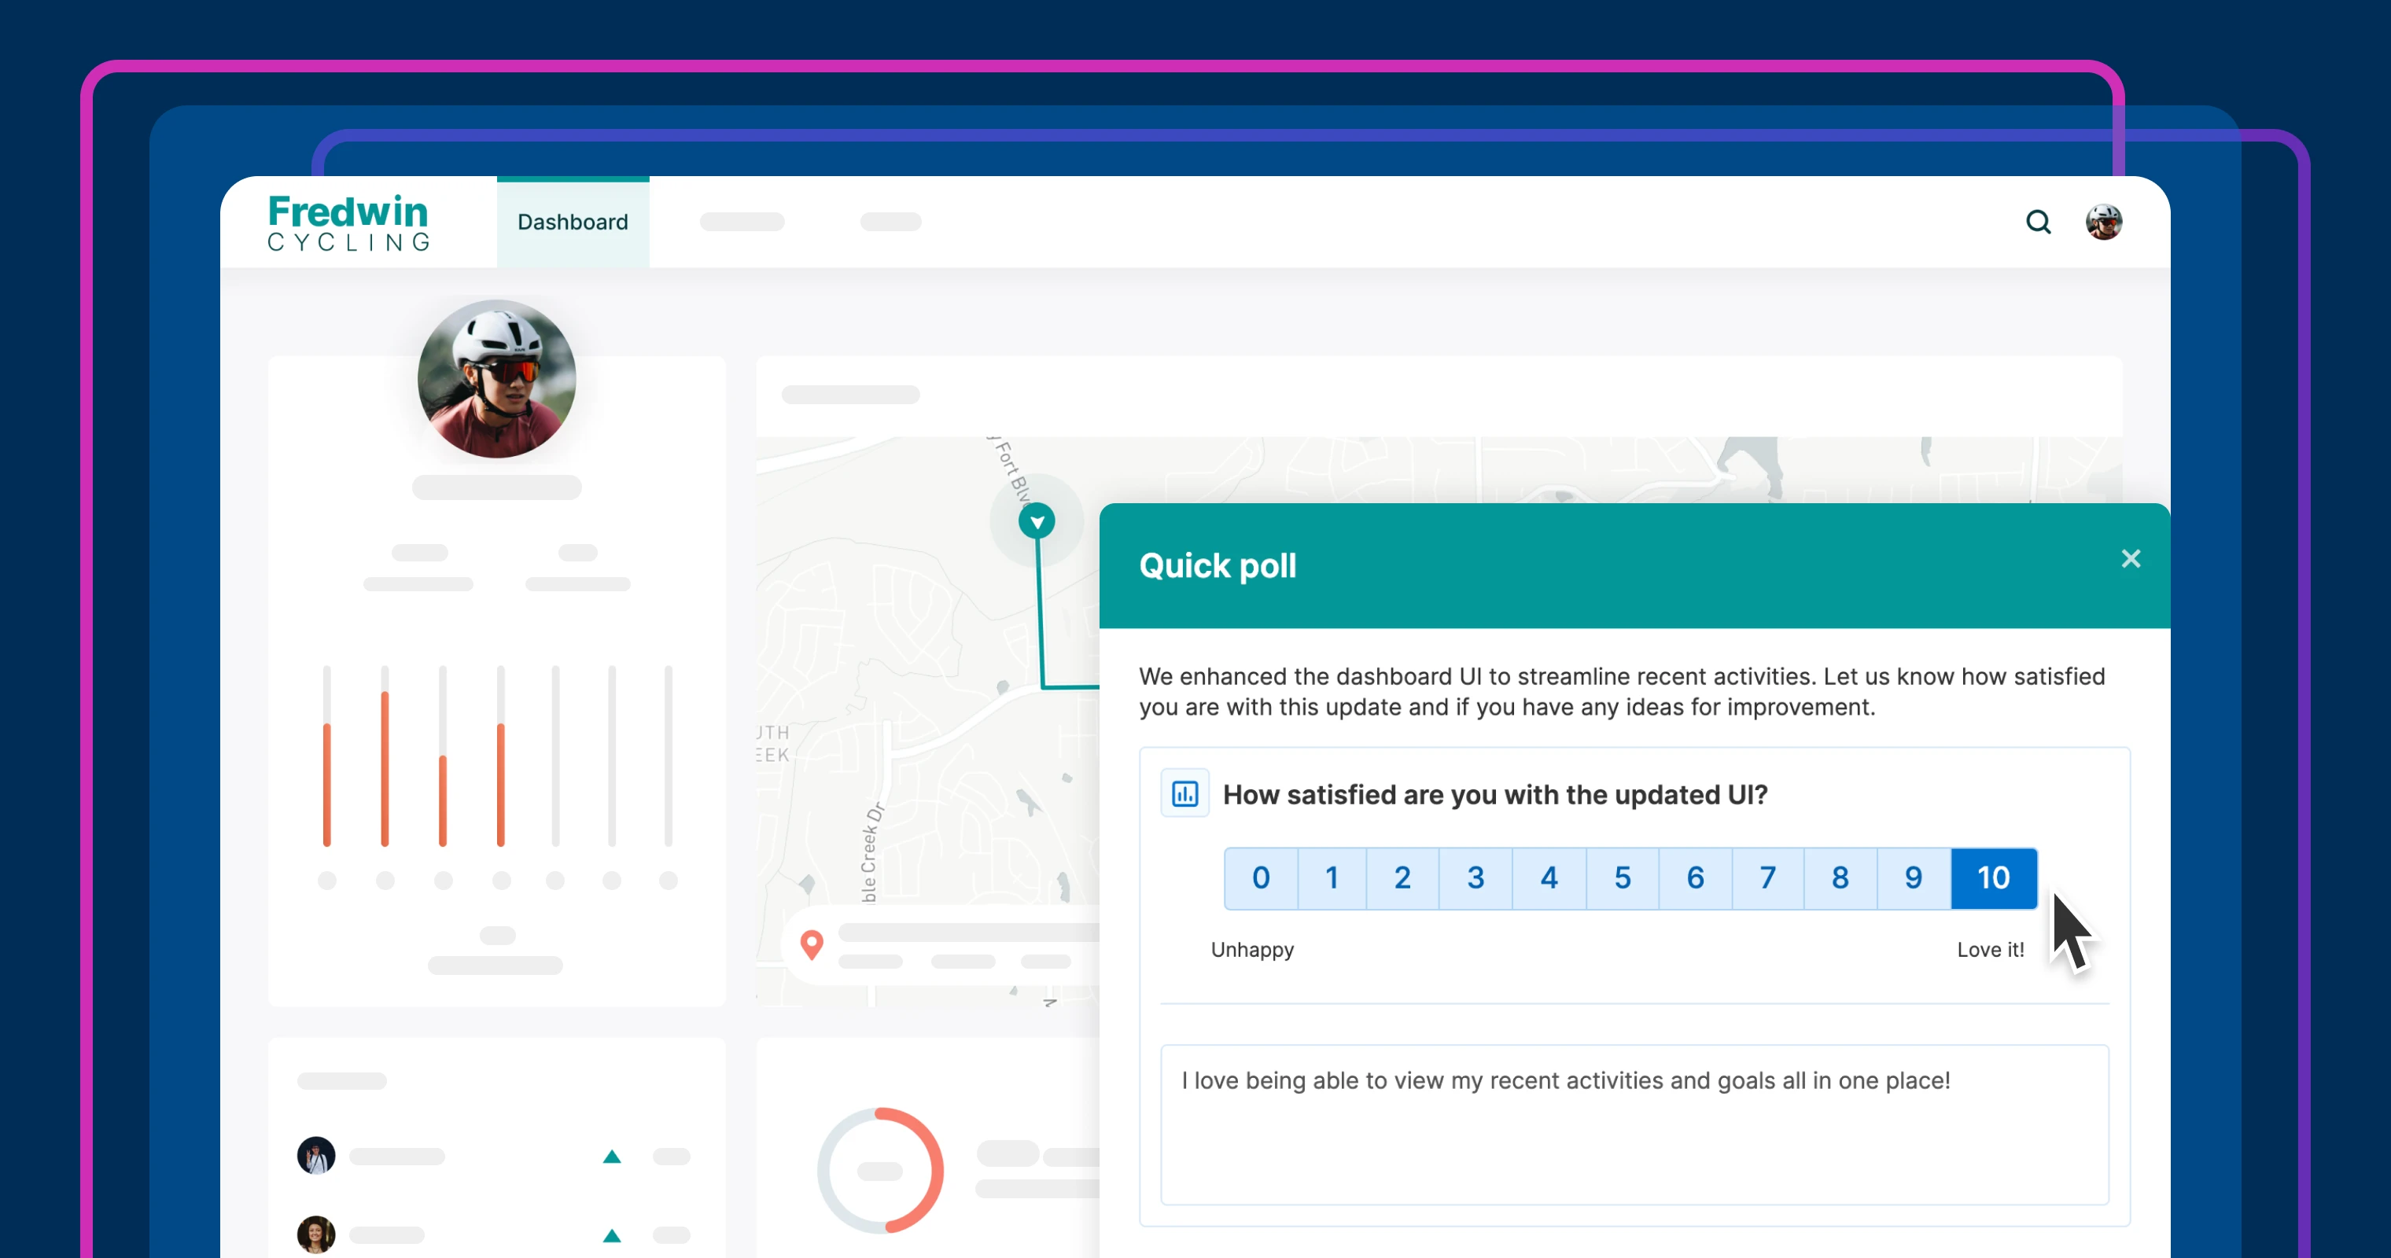Click the large cyclist profile photo
The width and height of the screenshot is (2391, 1258).
[x=496, y=378]
